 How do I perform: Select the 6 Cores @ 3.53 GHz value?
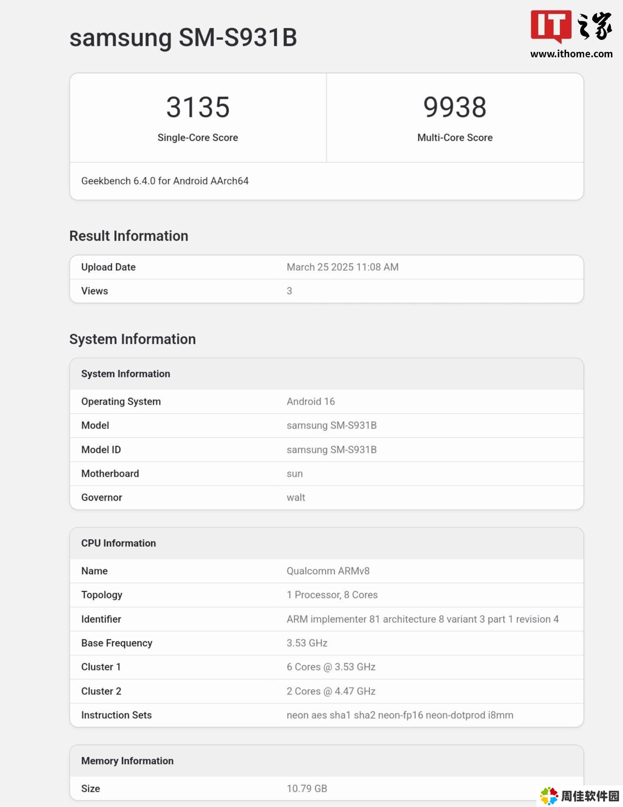[x=331, y=667]
